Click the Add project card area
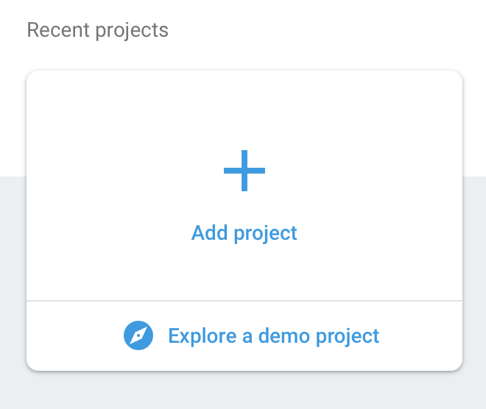486x409 pixels. click(x=244, y=191)
